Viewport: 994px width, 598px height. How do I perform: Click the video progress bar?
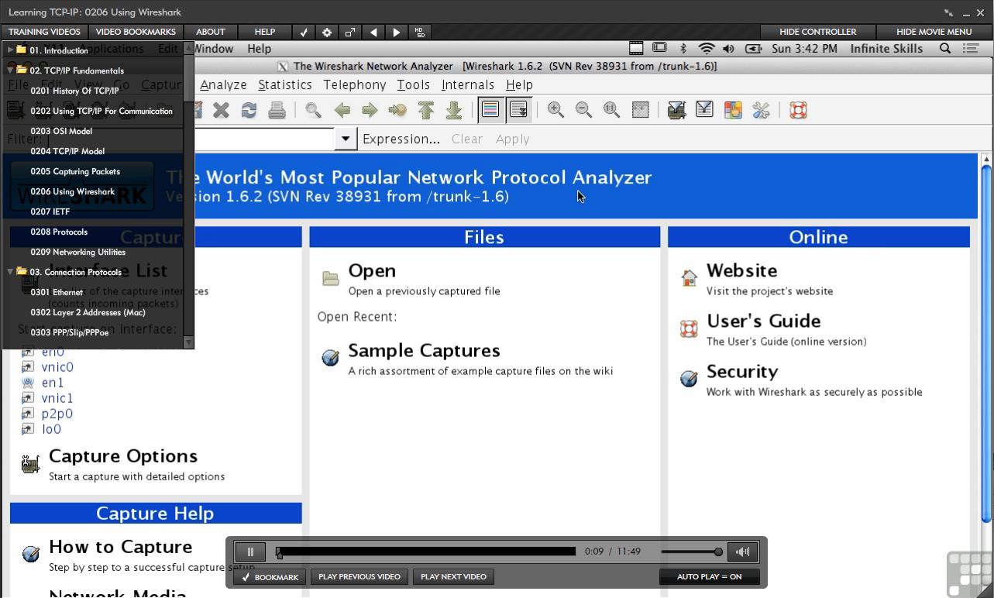pyautogui.click(x=426, y=552)
